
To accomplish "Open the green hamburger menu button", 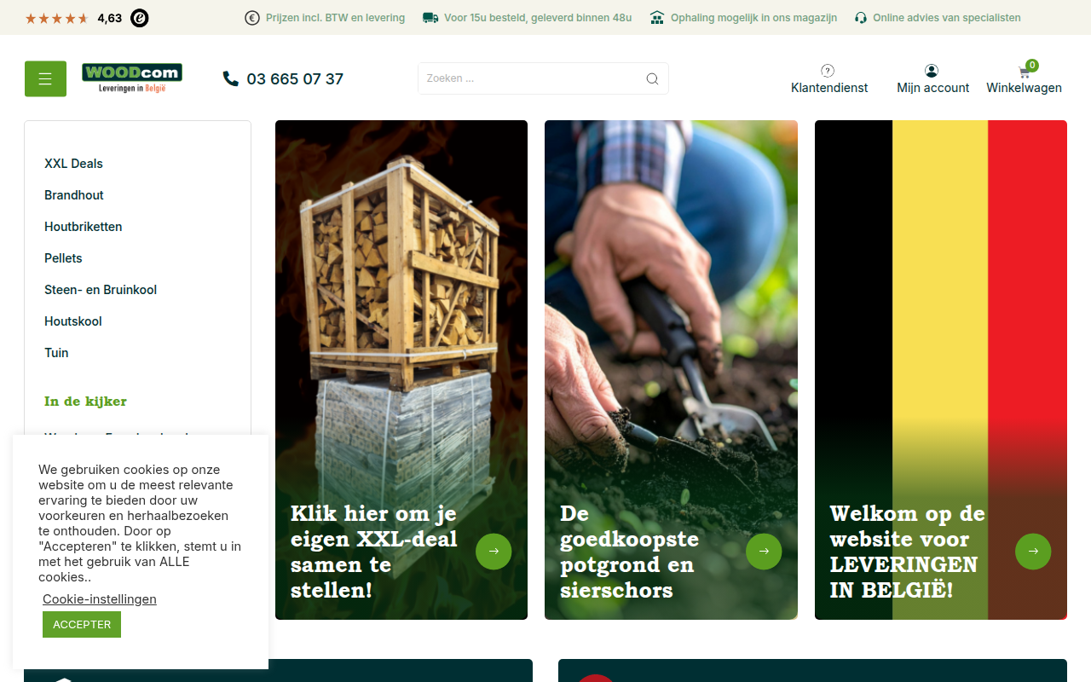I will point(45,78).
